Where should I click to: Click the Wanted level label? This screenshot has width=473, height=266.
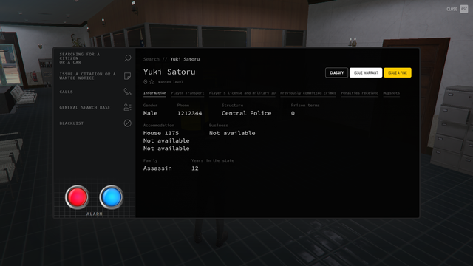tap(171, 82)
